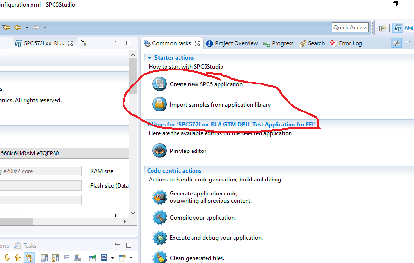Screen dimensions: 414x263
Task: Open the display console dropdown arrow
Action: coord(112,258)
